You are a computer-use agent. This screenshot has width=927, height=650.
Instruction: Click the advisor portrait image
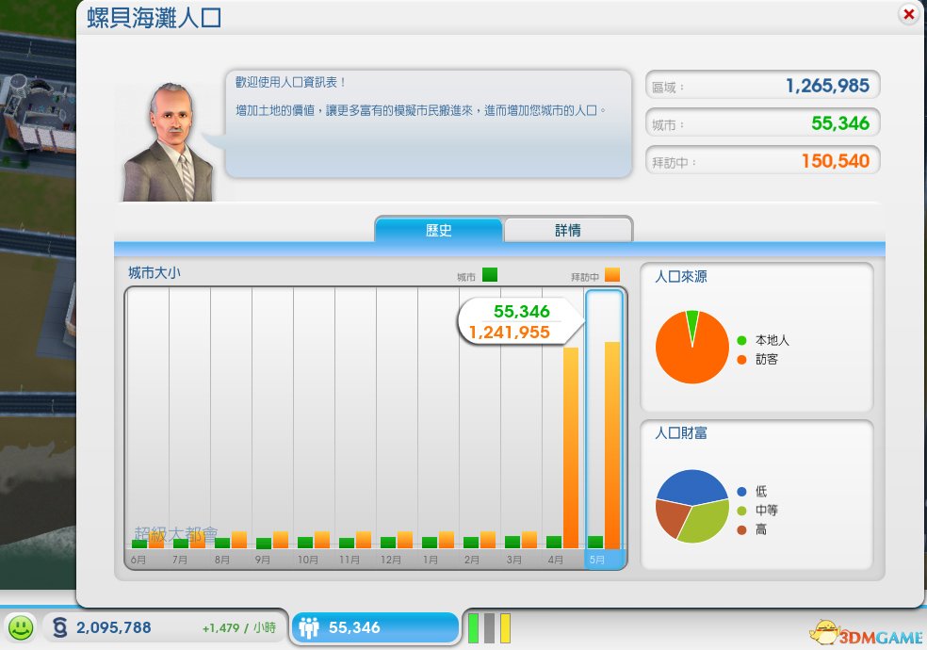point(169,142)
